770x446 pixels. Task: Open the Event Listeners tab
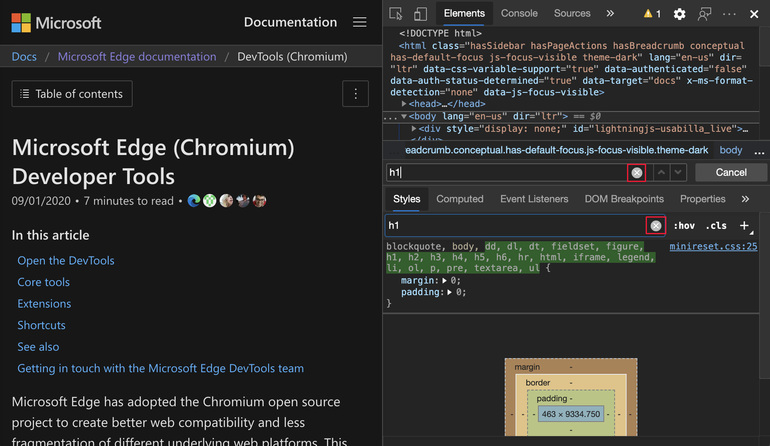coord(534,199)
